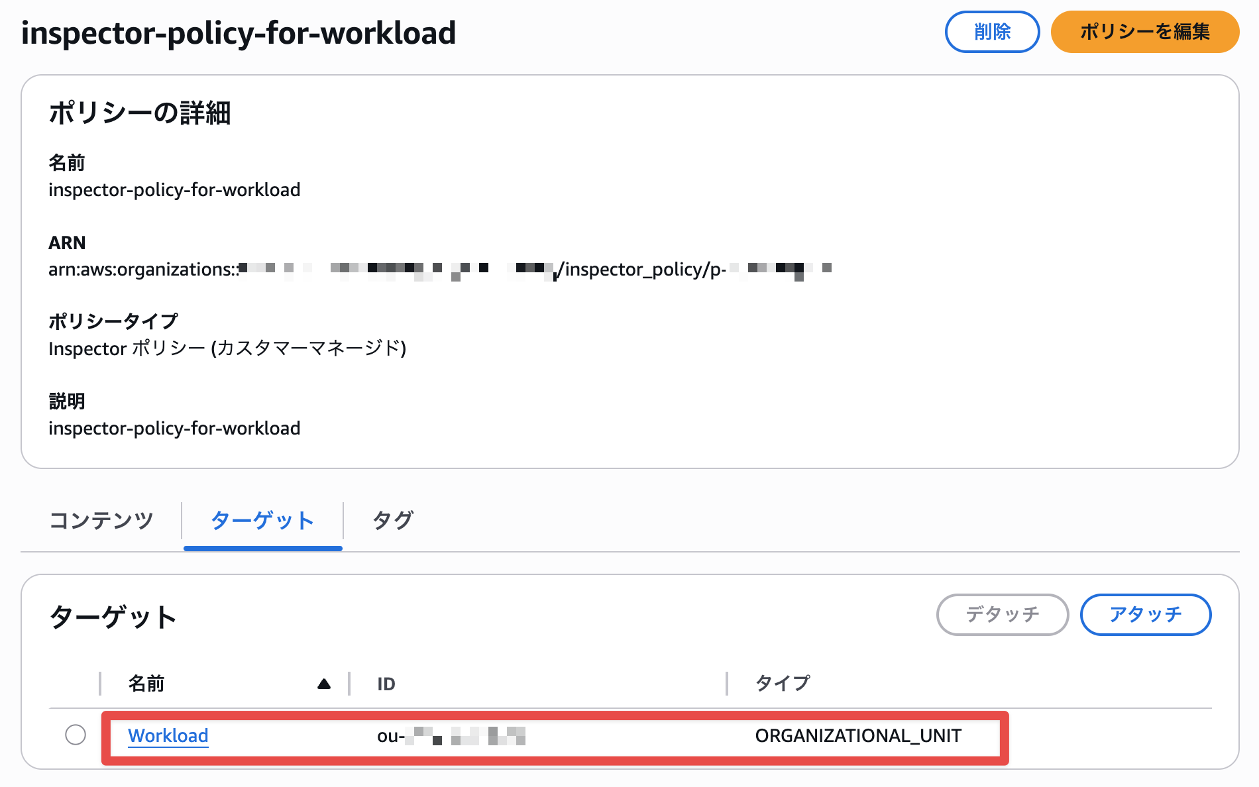Image resolution: width=1259 pixels, height=787 pixels.
Task: Select the ターゲット tab
Action: coord(262,521)
